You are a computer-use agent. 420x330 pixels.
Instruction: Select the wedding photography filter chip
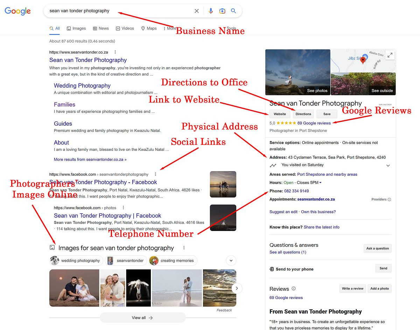76,261
